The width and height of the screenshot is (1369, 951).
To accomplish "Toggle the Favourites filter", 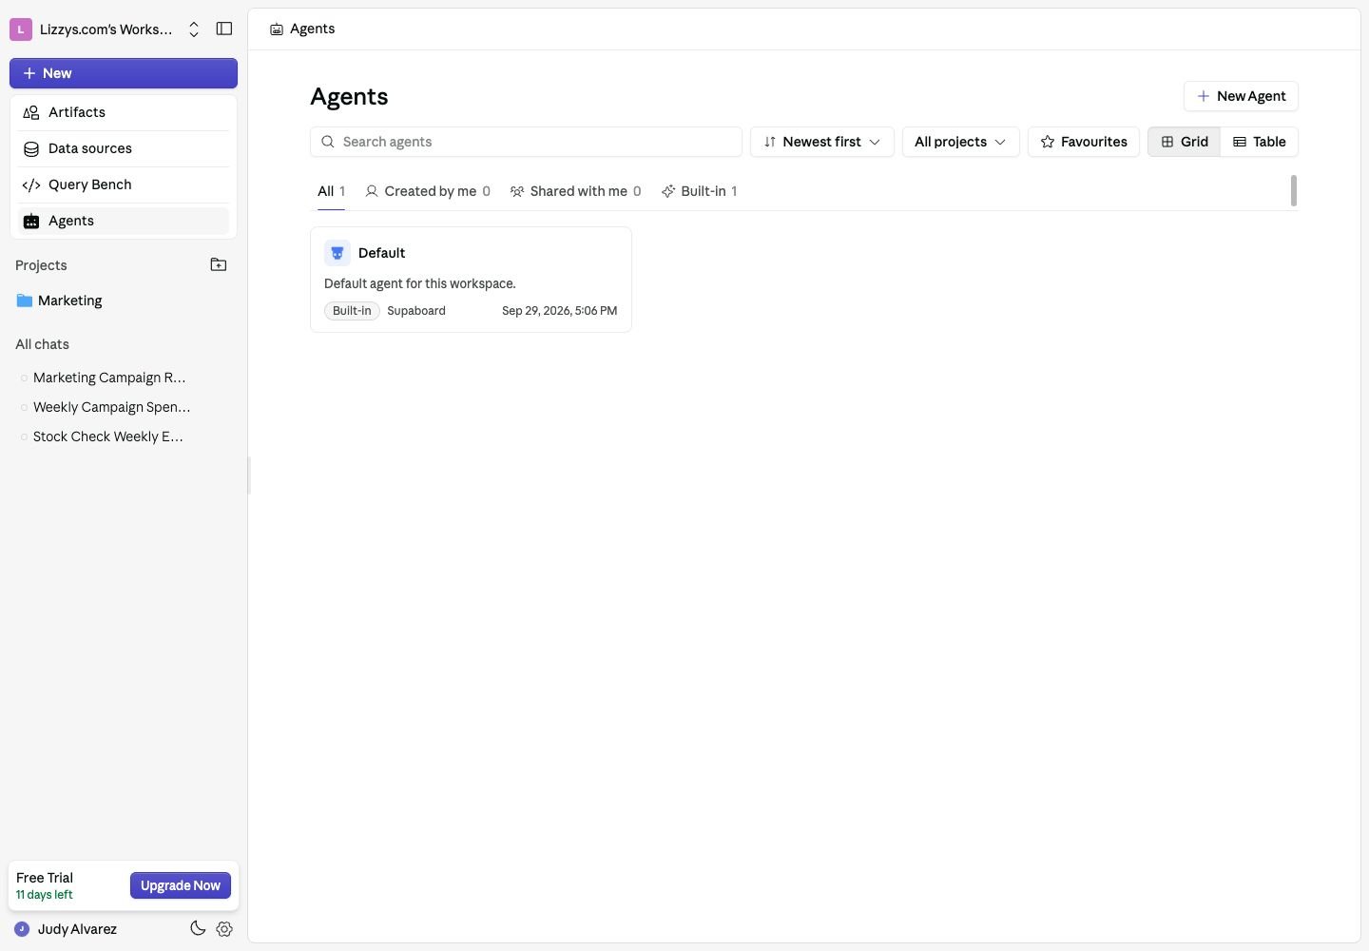I will pyautogui.click(x=1084, y=142).
